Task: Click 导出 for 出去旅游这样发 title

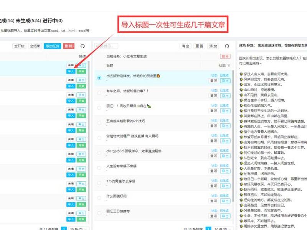Action: point(225,80)
